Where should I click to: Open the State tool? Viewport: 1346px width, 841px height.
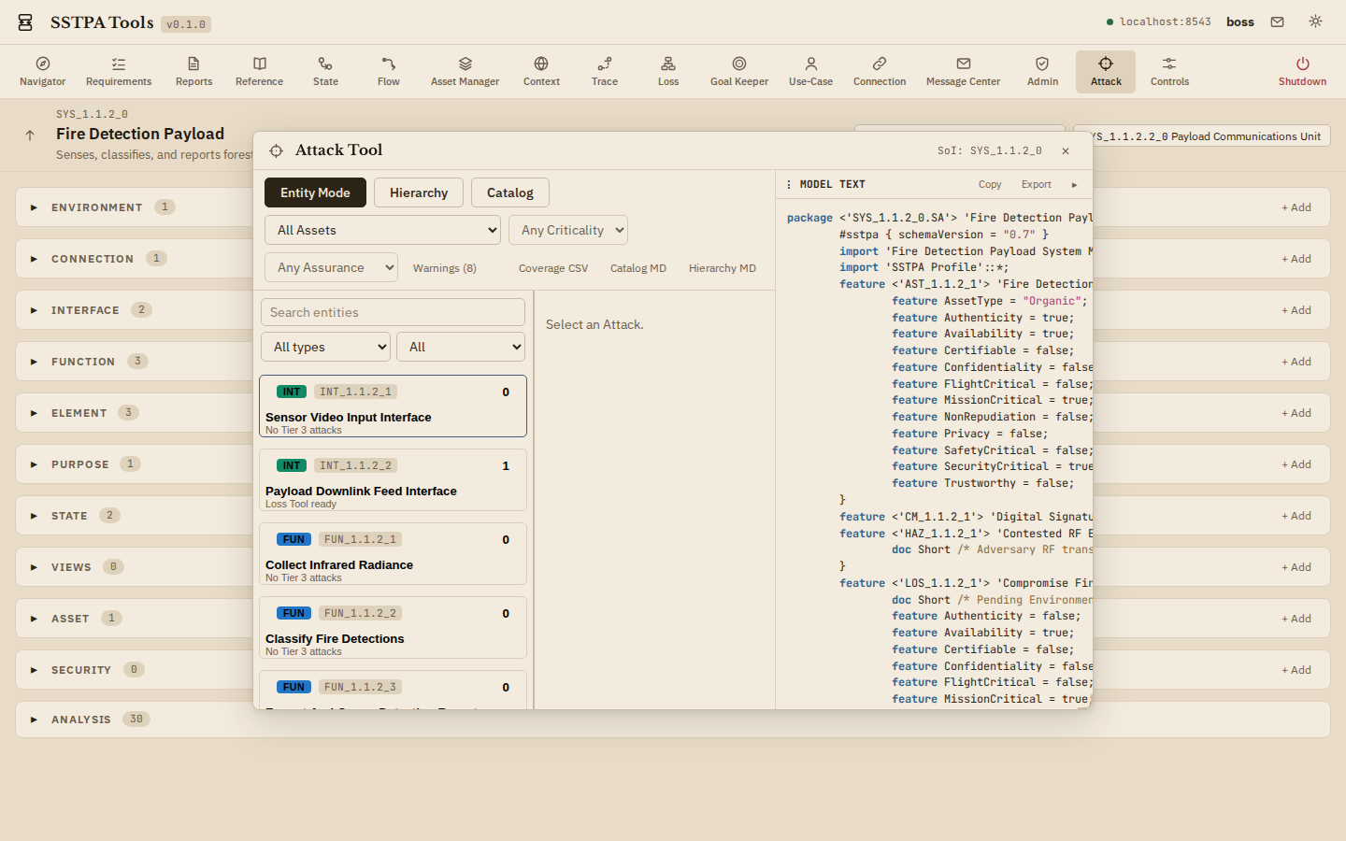(x=325, y=71)
